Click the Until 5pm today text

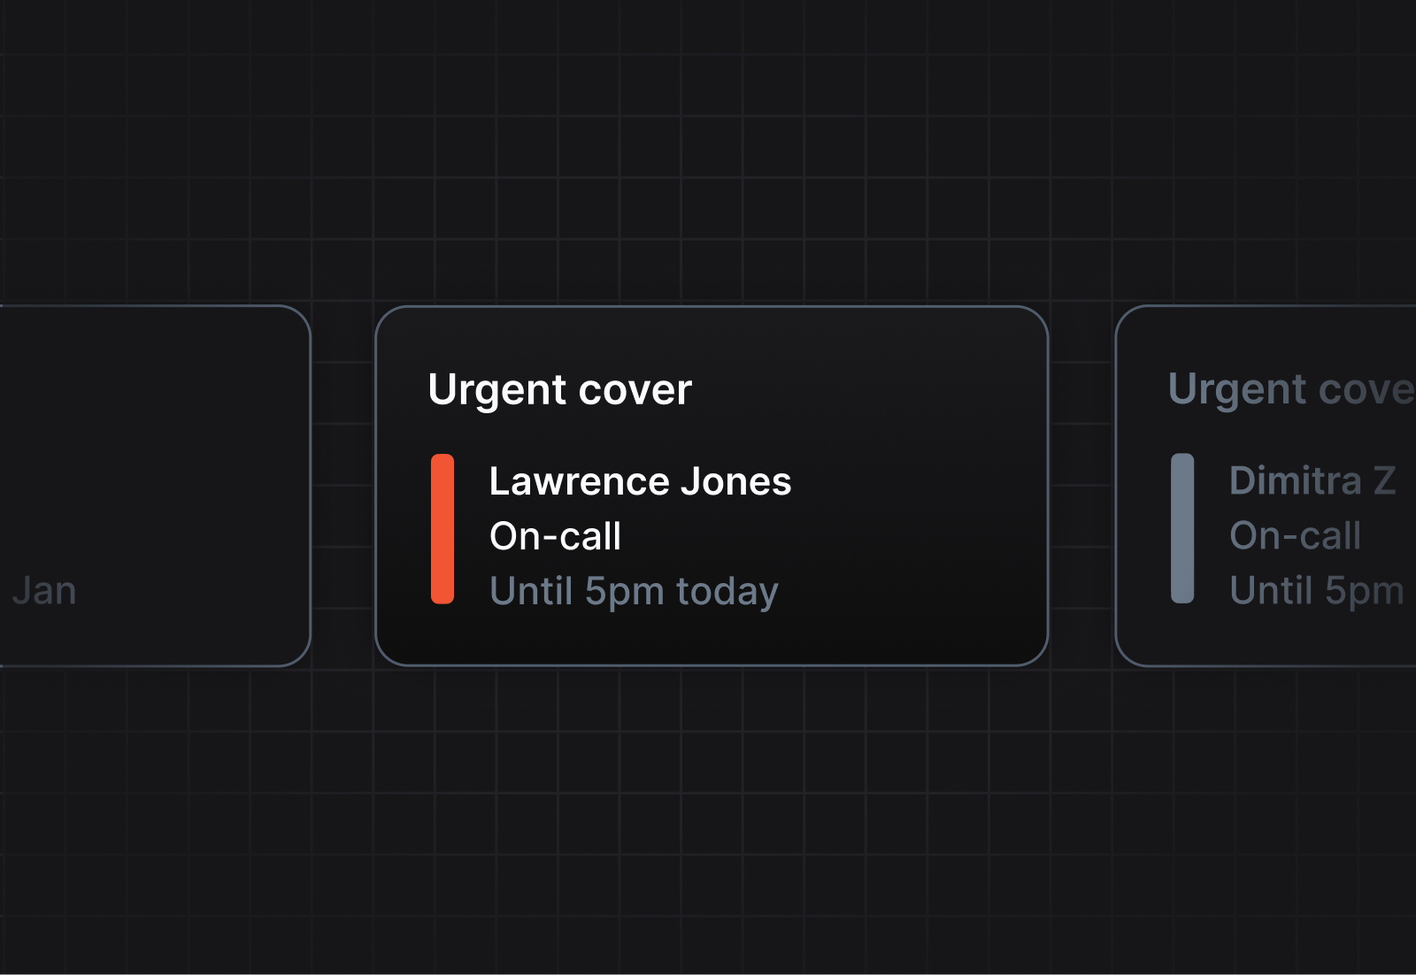pos(634,592)
